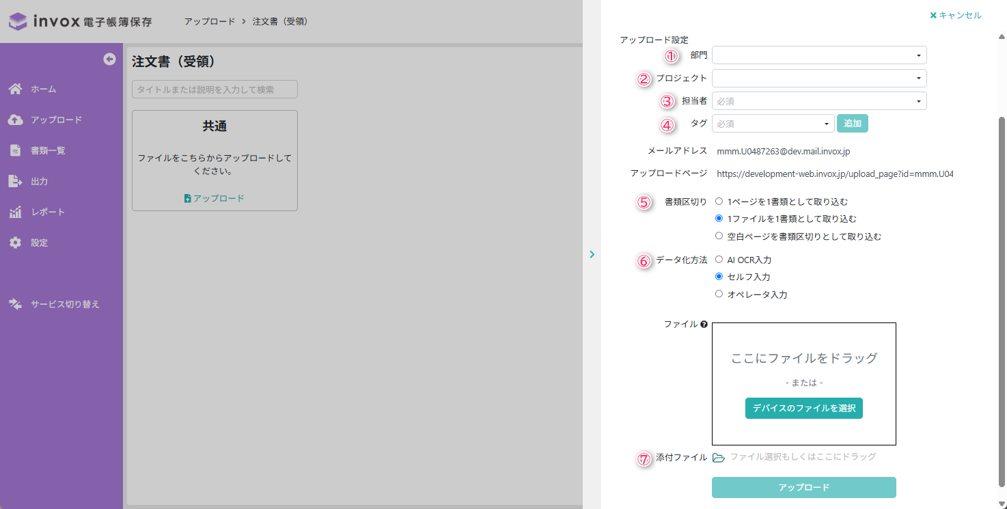Click the title search input field

215,90
